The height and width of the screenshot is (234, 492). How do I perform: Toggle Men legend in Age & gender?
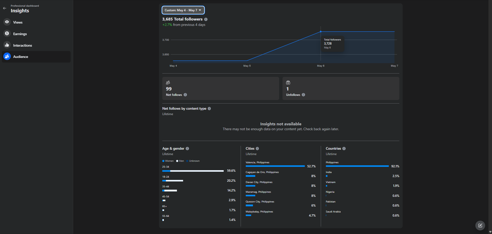coord(180,161)
